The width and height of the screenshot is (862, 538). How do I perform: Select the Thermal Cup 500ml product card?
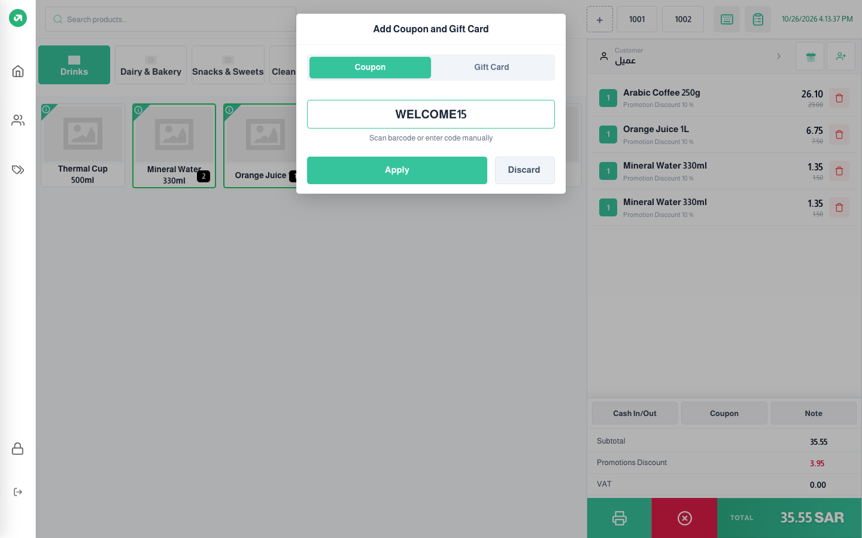pos(83,145)
